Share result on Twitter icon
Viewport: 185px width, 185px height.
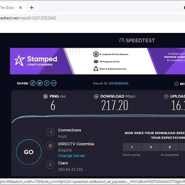(39, 83)
